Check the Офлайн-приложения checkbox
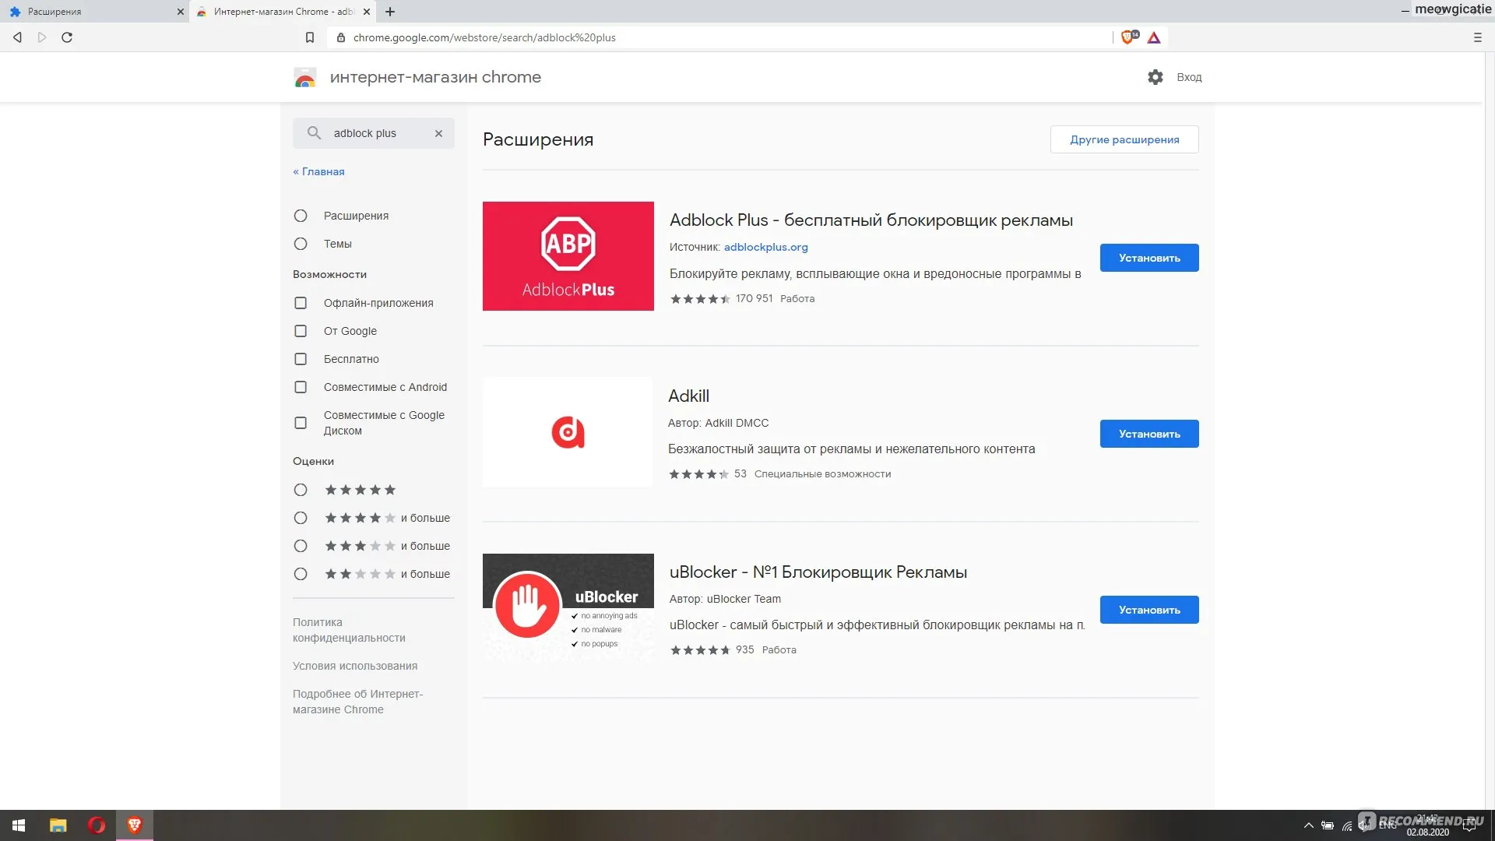Image resolution: width=1495 pixels, height=841 pixels. tap(301, 303)
